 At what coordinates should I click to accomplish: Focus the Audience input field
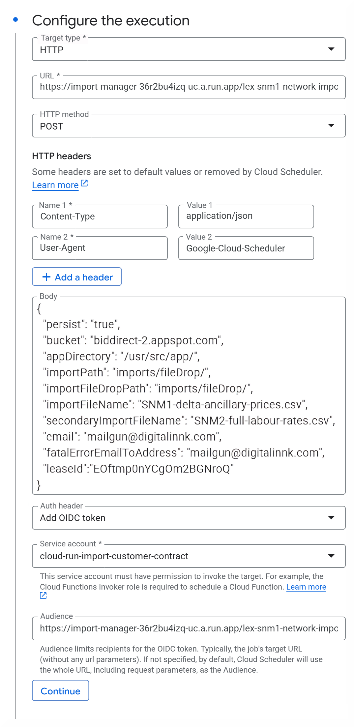pyautogui.click(x=189, y=628)
